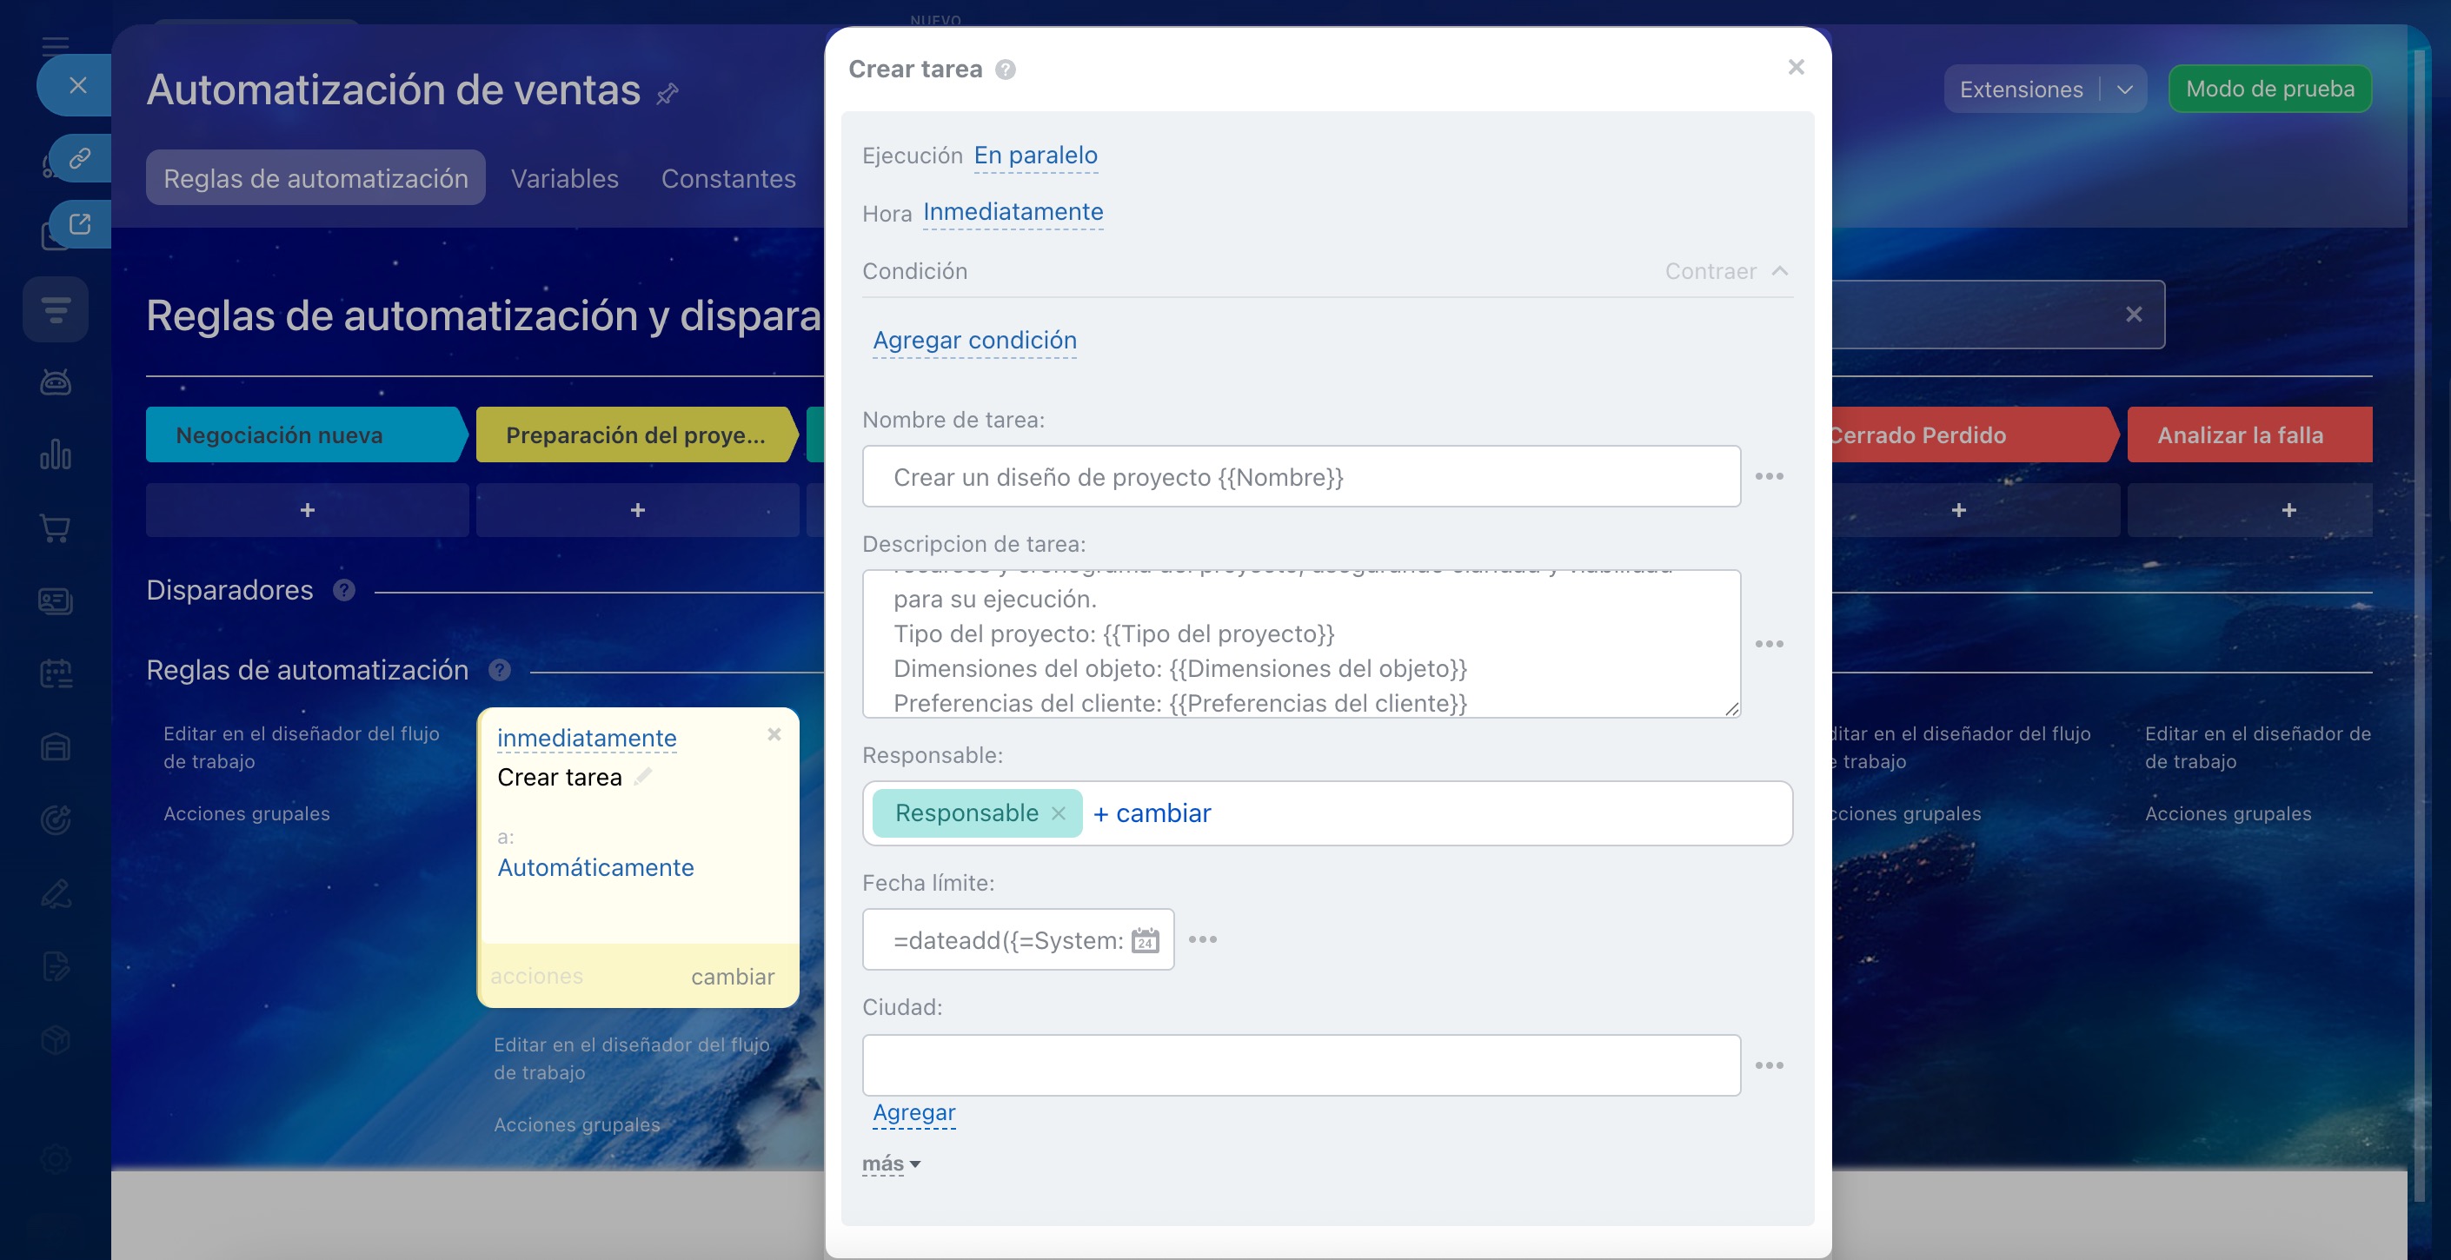
Task: Remove the Responsable tag with its x
Action: [1058, 813]
